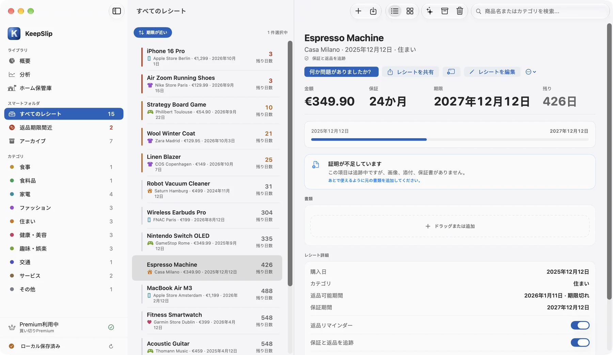Select Air Zoom Running Shoes receipt

[207, 84]
